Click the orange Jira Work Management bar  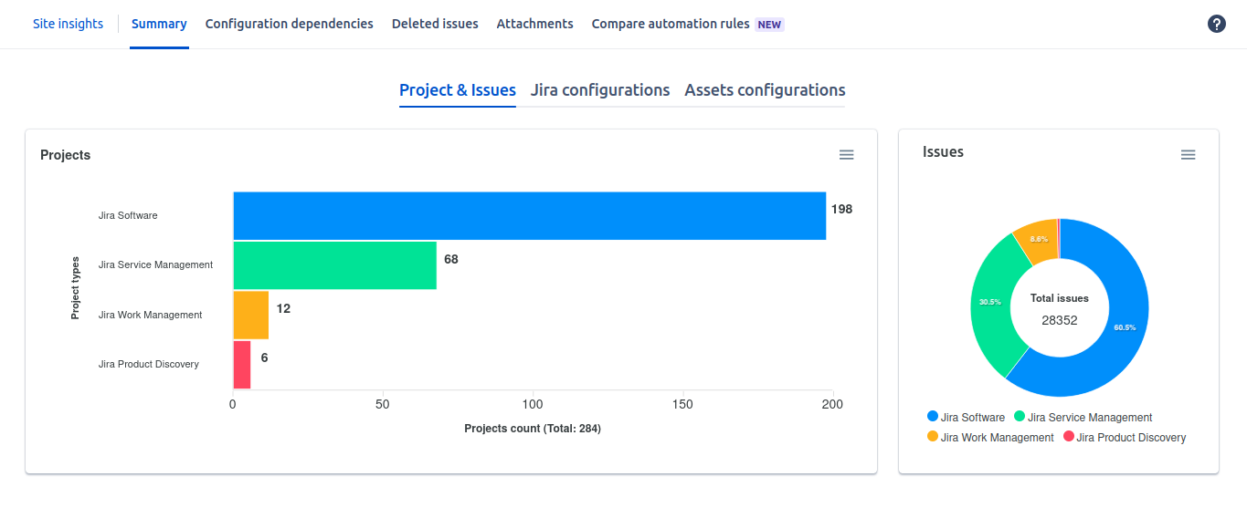click(x=250, y=315)
